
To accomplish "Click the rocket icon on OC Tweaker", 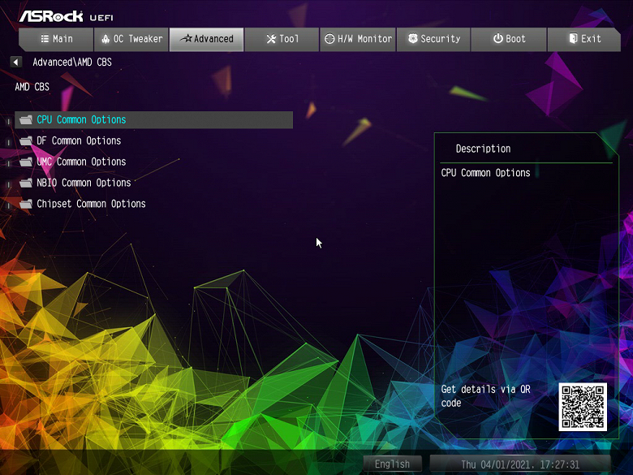I will [105, 39].
